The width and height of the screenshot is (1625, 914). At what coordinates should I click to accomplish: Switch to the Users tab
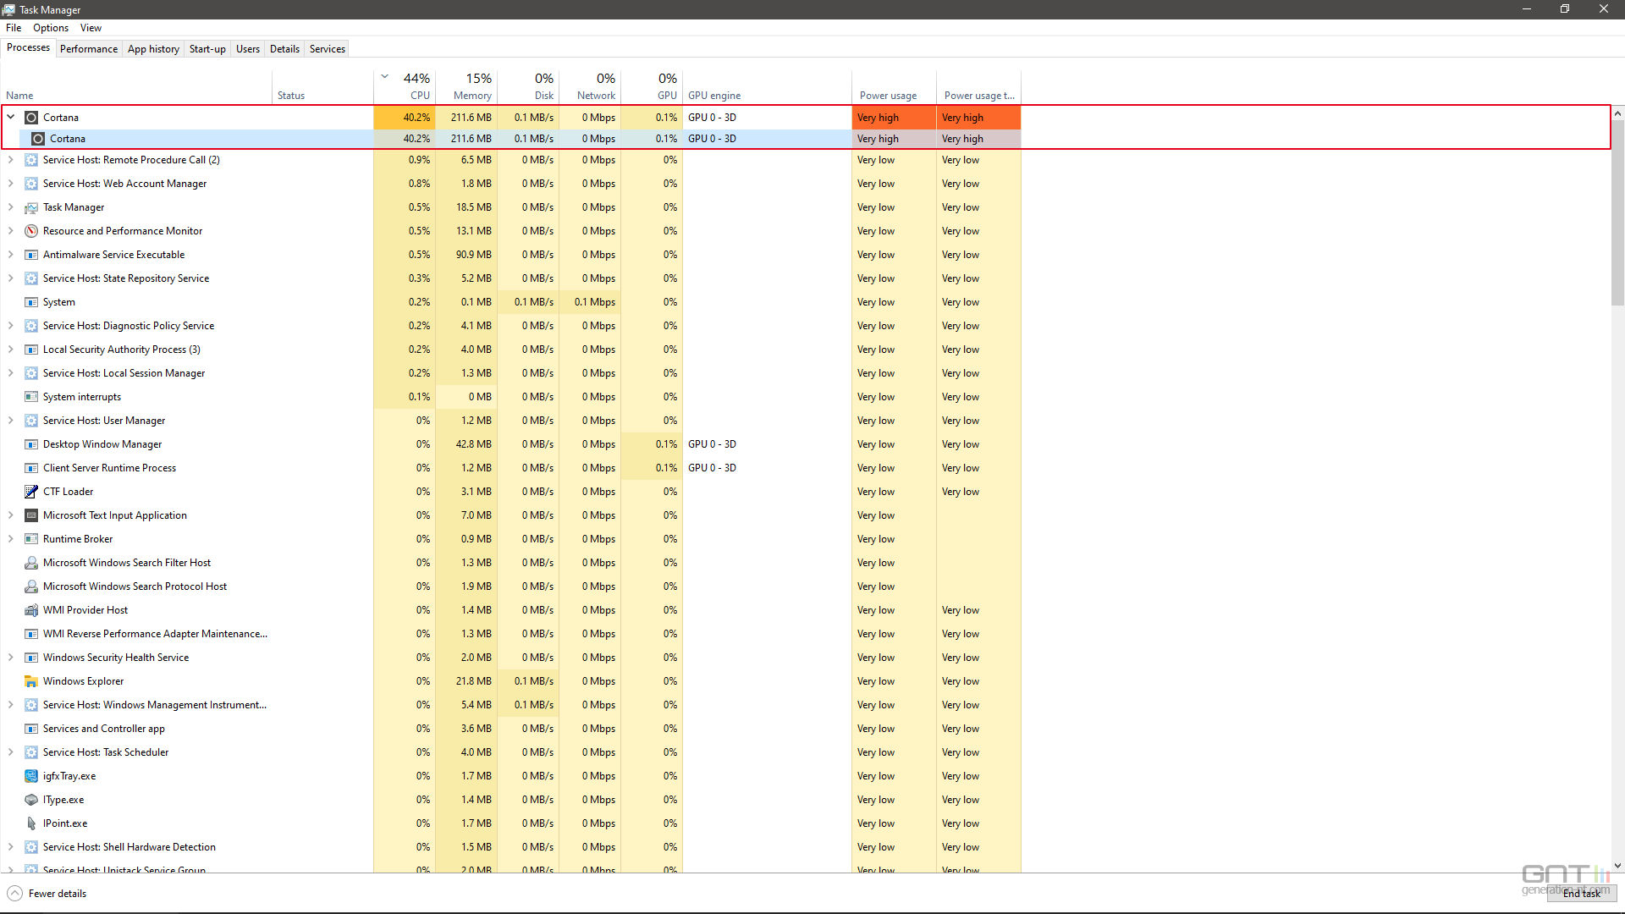[248, 49]
